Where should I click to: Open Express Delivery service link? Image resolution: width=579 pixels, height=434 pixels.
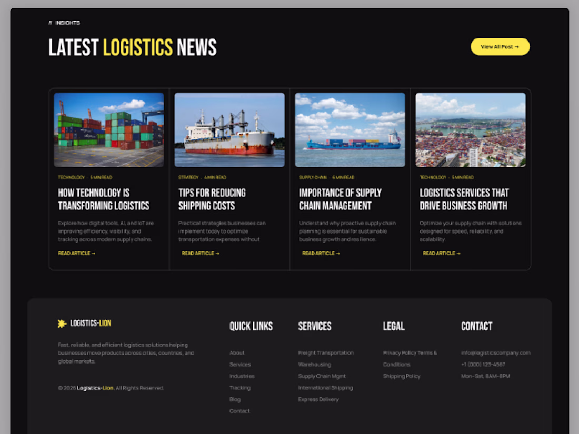click(x=318, y=399)
